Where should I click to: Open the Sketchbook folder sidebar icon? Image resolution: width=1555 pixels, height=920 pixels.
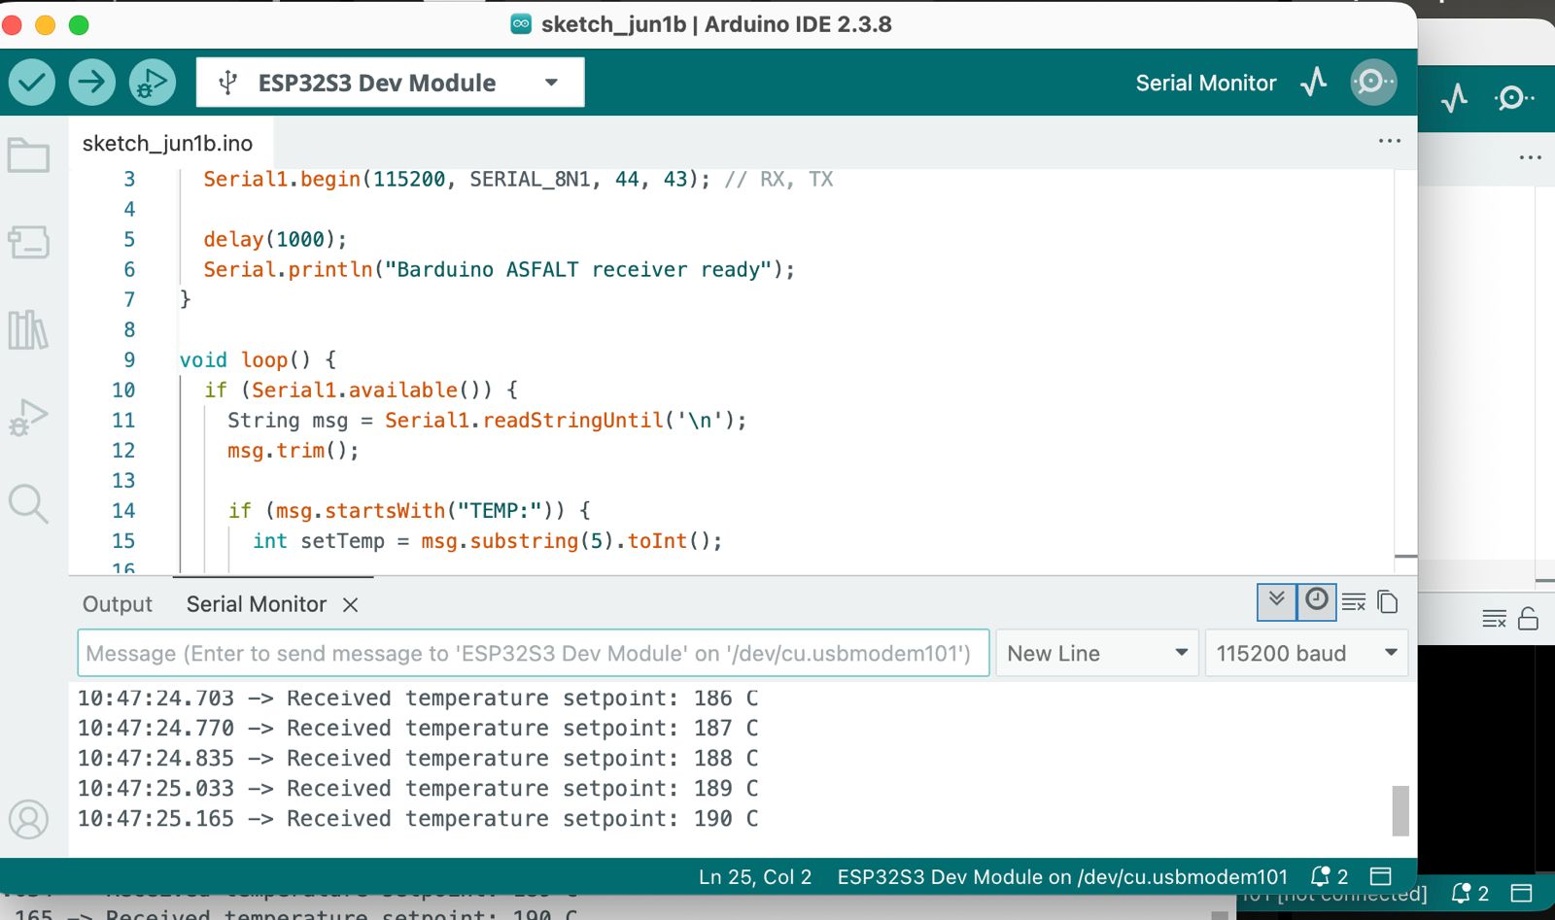click(28, 154)
